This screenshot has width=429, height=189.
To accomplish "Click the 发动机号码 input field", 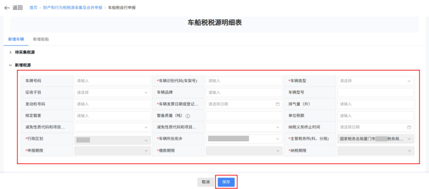I will (112, 104).
